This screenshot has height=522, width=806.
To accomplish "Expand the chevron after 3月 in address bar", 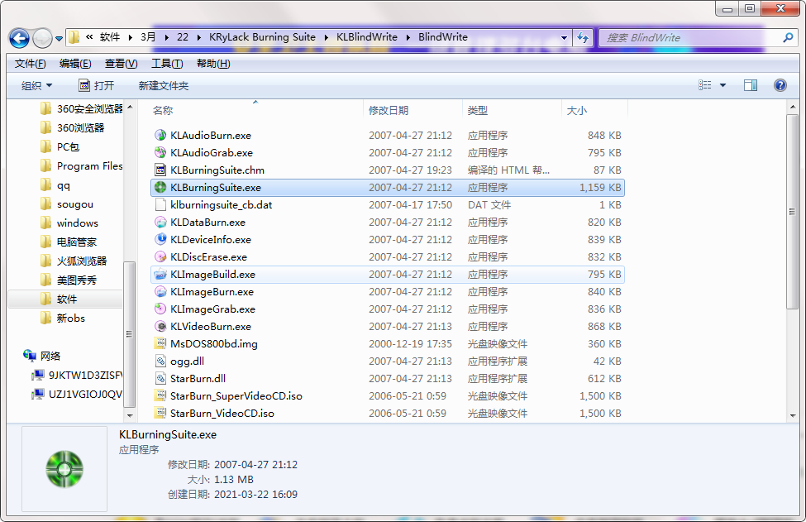I will coord(166,37).
